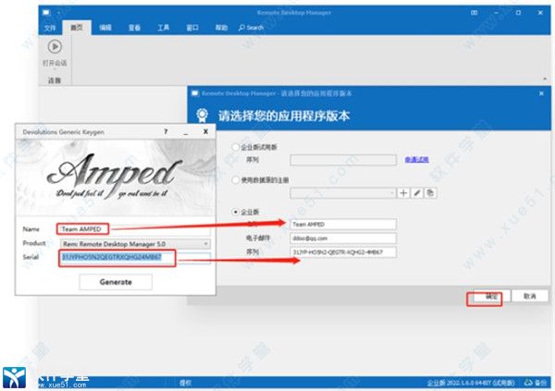The image size is (555, 391).
Task: Click the copy icon beside the edit pencil
Action: click(x=430, y=192)
